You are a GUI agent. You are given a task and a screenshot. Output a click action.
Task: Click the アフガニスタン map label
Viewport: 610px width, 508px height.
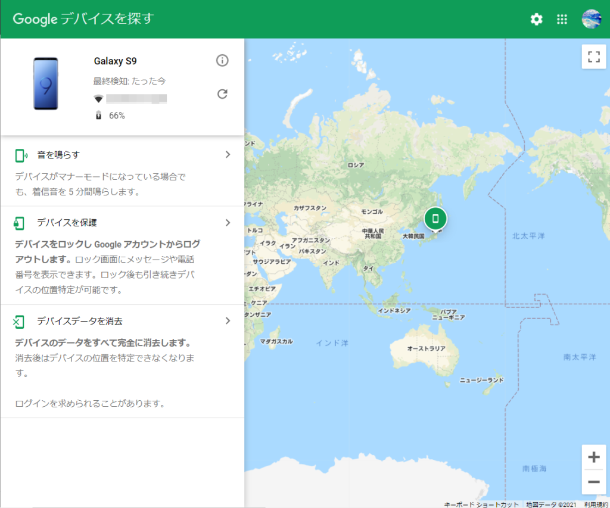[x=311, y=240]
